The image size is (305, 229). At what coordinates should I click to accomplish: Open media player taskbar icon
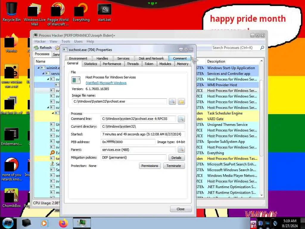(44, 223)
